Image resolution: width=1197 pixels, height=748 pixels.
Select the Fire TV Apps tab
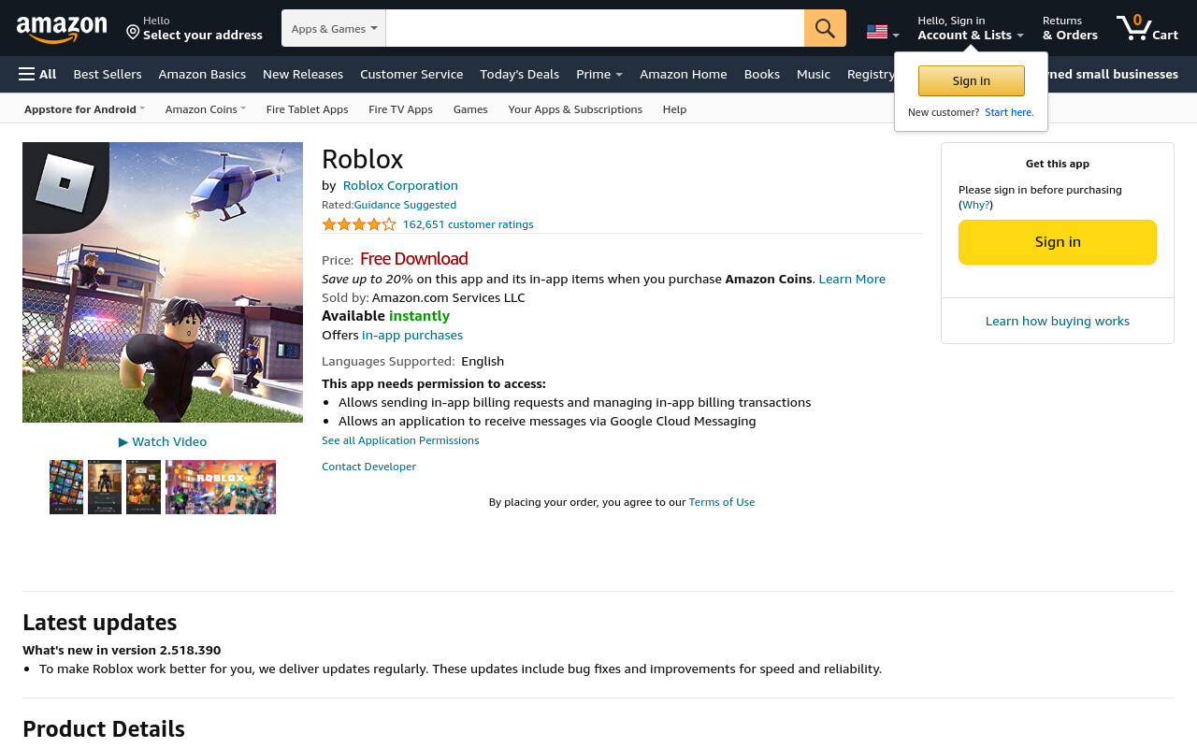tap(400, 109)
